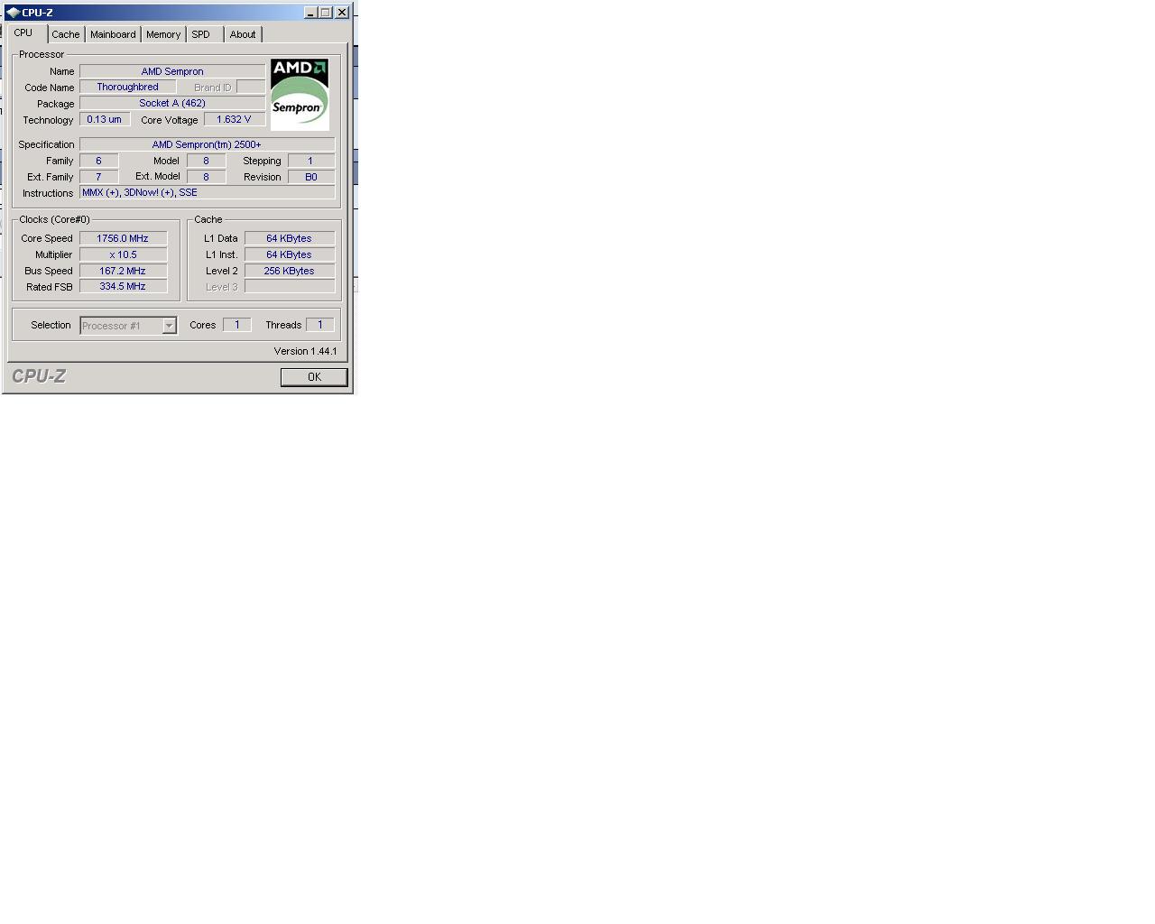This screenshot has height=924, width=1155.
Task: Close the CPU-Z window
Action: (x=342, y=13)
